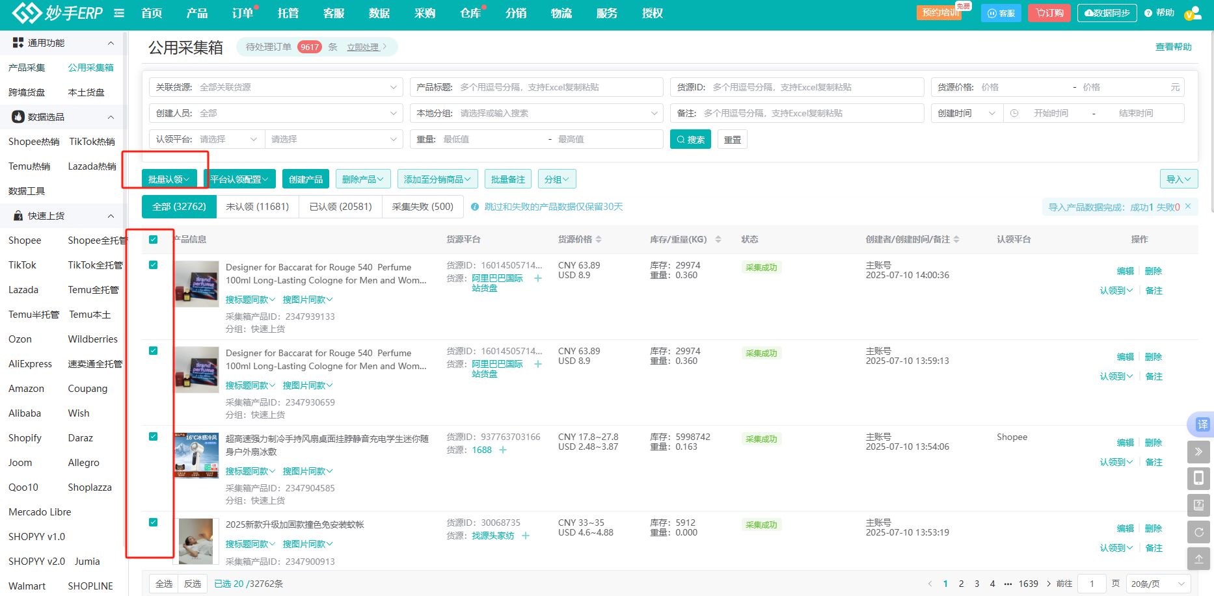Screen dimensions: 1214x596
Task: Click the 搜索 search button
Action: pos(690,139)
